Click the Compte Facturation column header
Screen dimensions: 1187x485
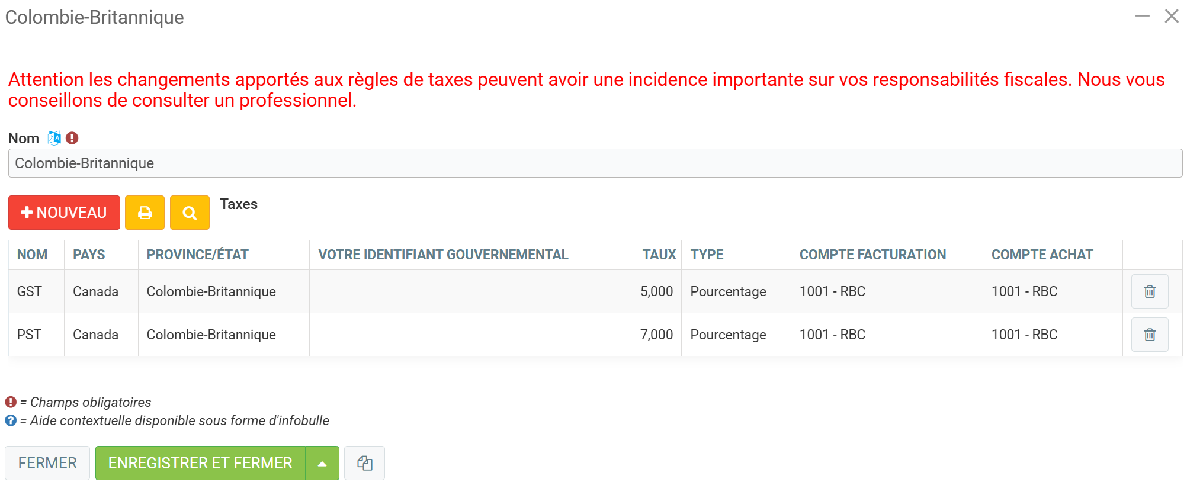(872, 255)
